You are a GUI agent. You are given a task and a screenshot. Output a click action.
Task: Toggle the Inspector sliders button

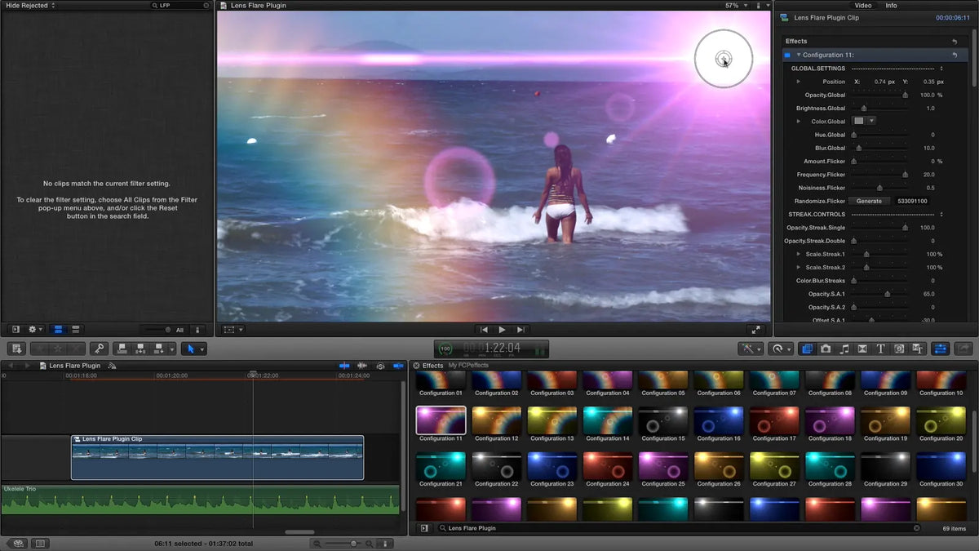pos(940,349)
